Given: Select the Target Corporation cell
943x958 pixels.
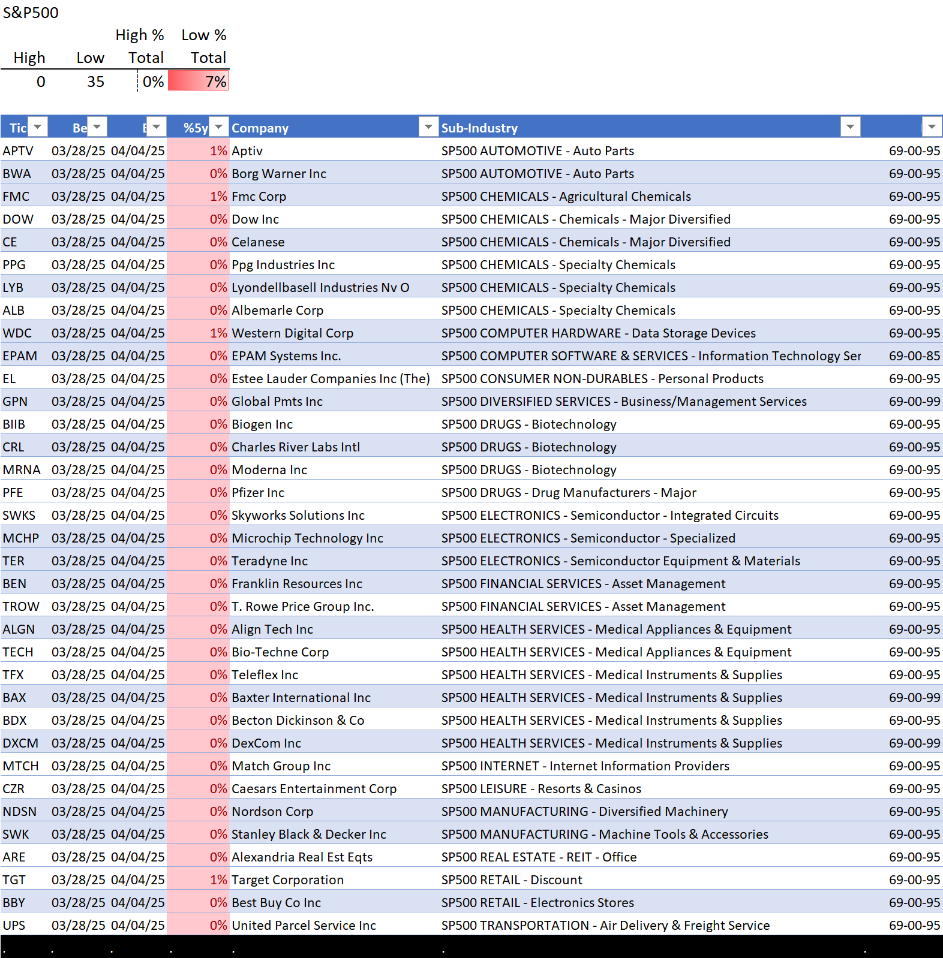Looking at the screenshot, I should coord(334,879).
